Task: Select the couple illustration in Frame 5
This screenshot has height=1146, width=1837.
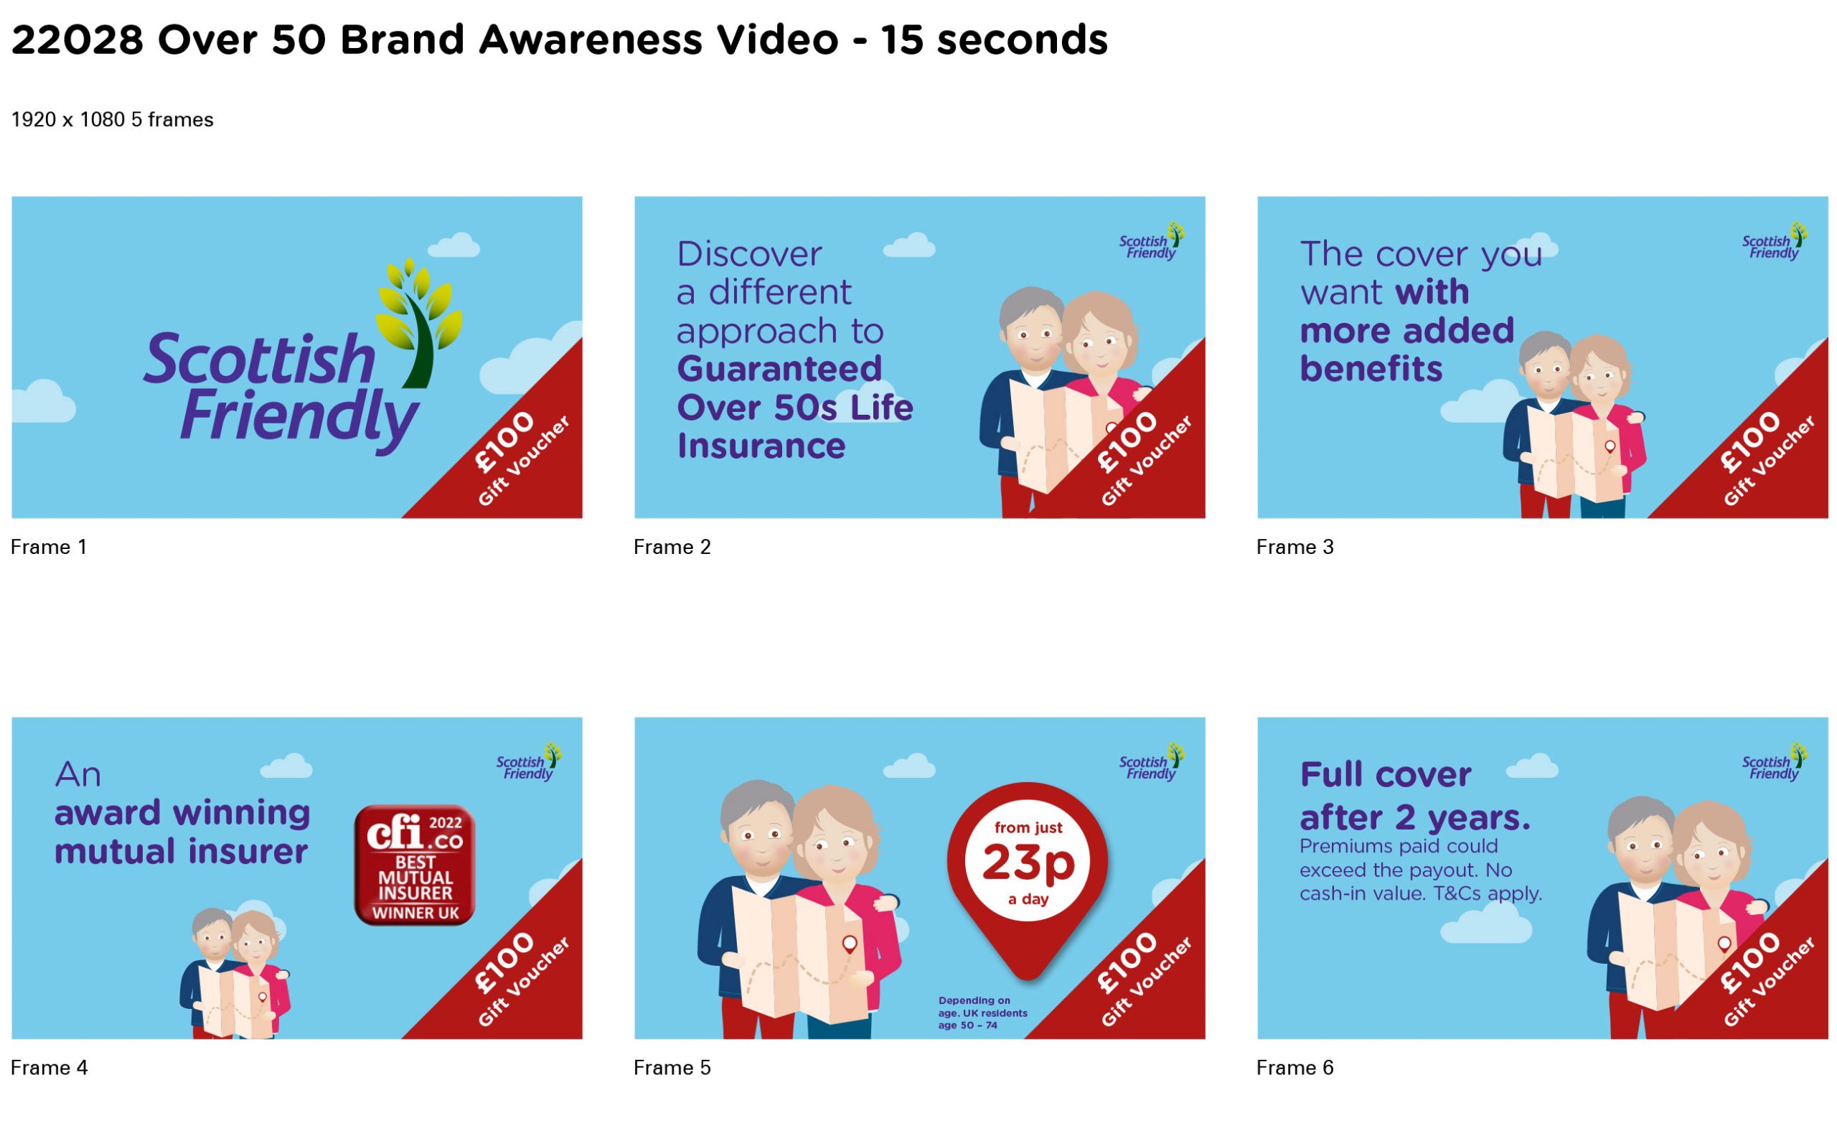Action: click(x=799, y=909)
